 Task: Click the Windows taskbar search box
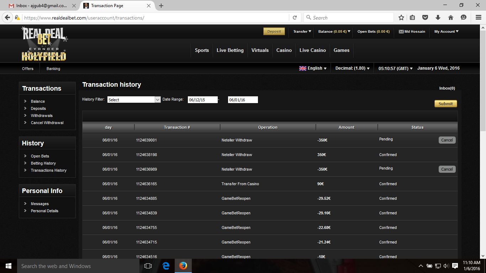click(78, 266)
